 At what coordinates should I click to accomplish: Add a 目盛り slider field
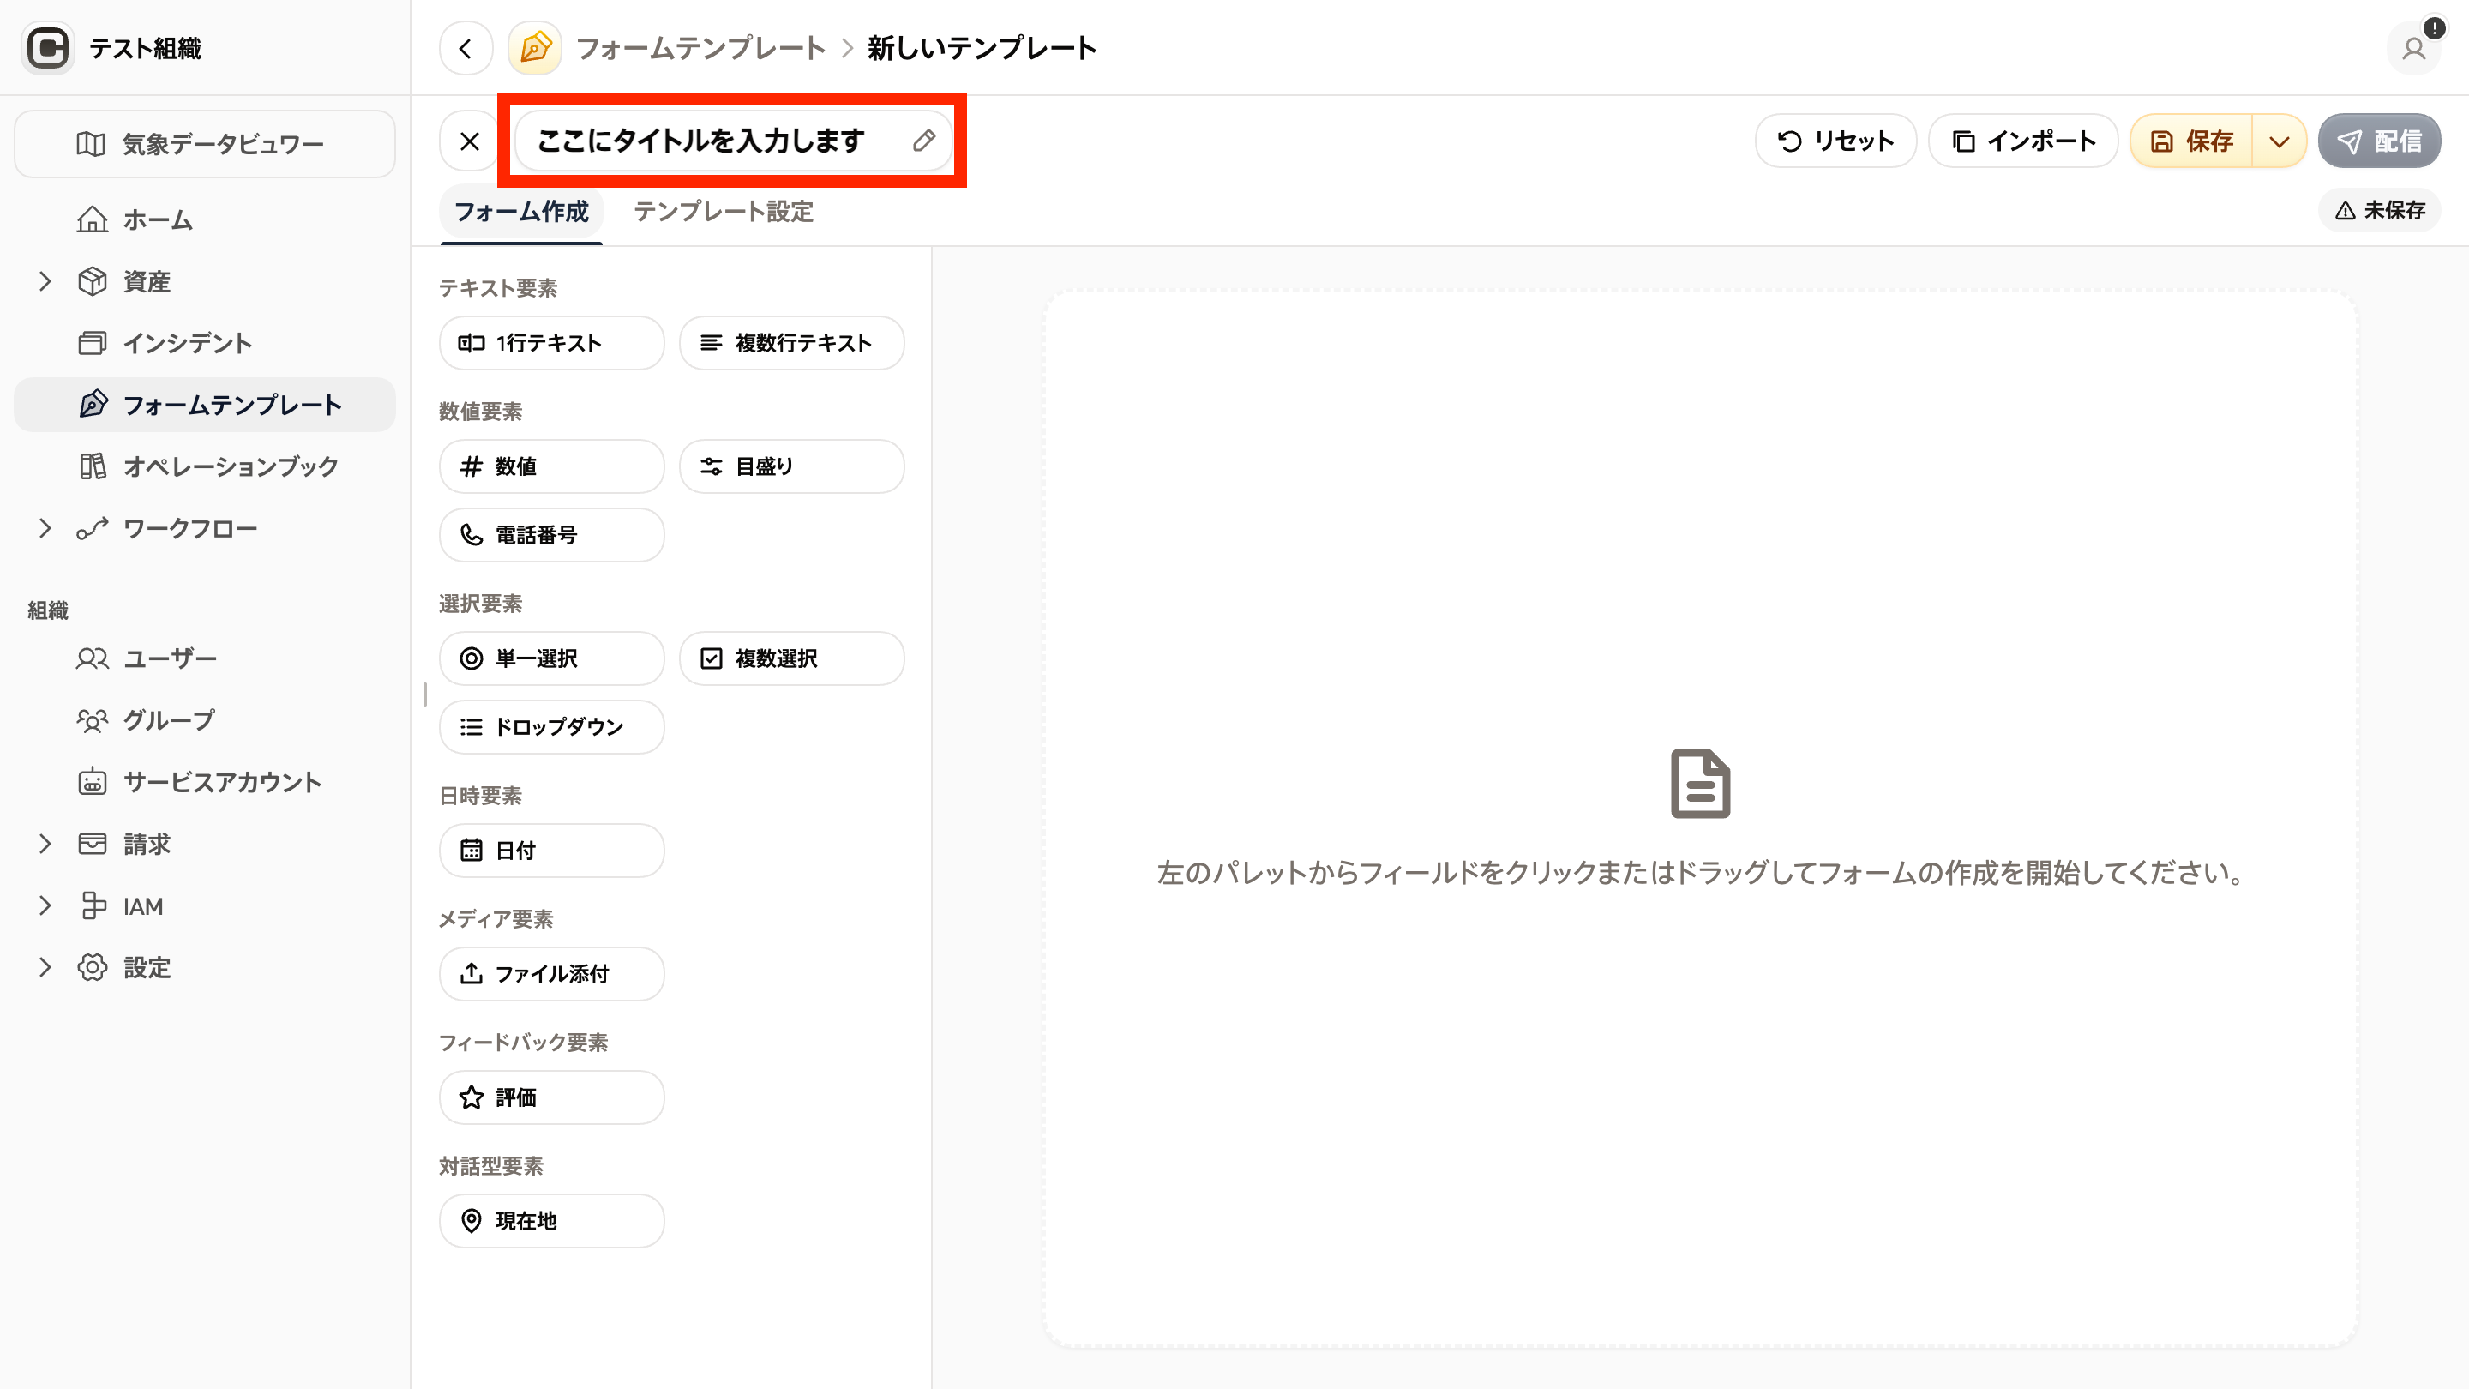point(791,466)
